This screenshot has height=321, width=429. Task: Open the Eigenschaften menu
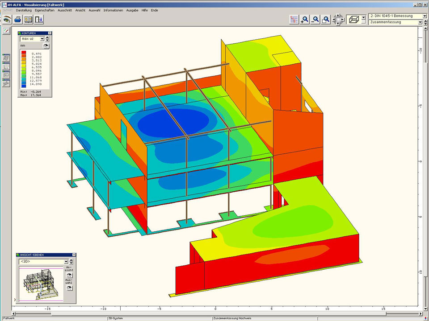coord(45,10)
